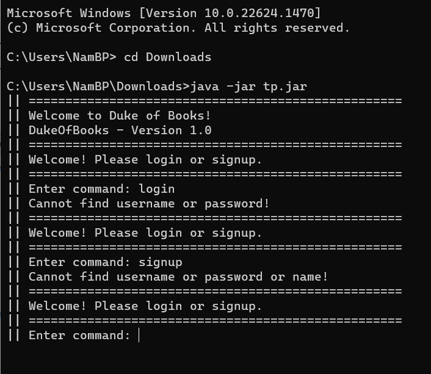Click the 'C:\Users\NamBP>' prompt path
This screenshot has width=431, height=374.
pos(62,57)
